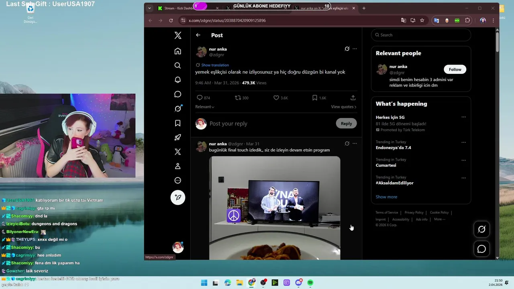
Task: Open Chrome profile avatar
Action: (x=483, y=20)
